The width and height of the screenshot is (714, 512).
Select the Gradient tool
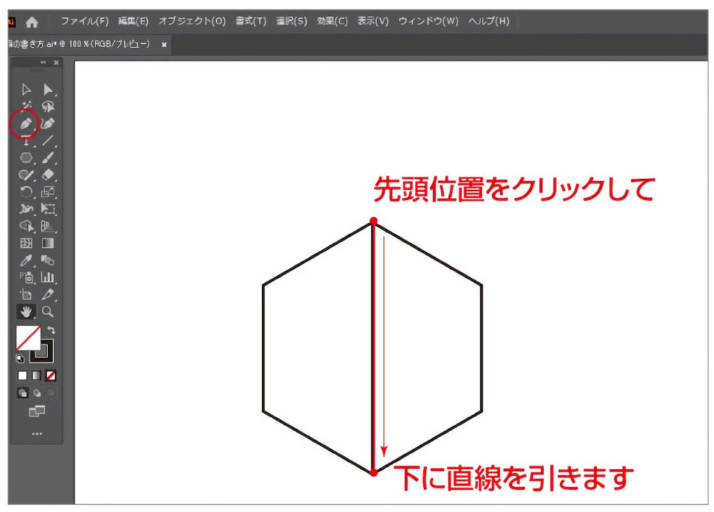pyautogui.click(x=48, y=244)
